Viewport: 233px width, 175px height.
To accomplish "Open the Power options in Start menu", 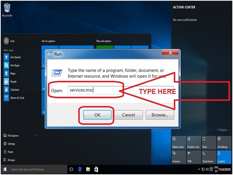I will point(8,152).
